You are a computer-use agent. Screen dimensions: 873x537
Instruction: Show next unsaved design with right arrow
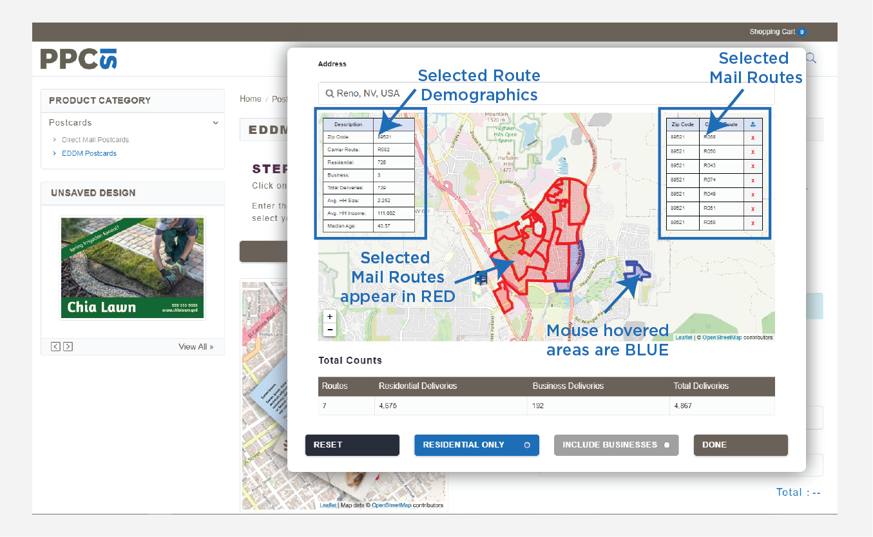68,346
